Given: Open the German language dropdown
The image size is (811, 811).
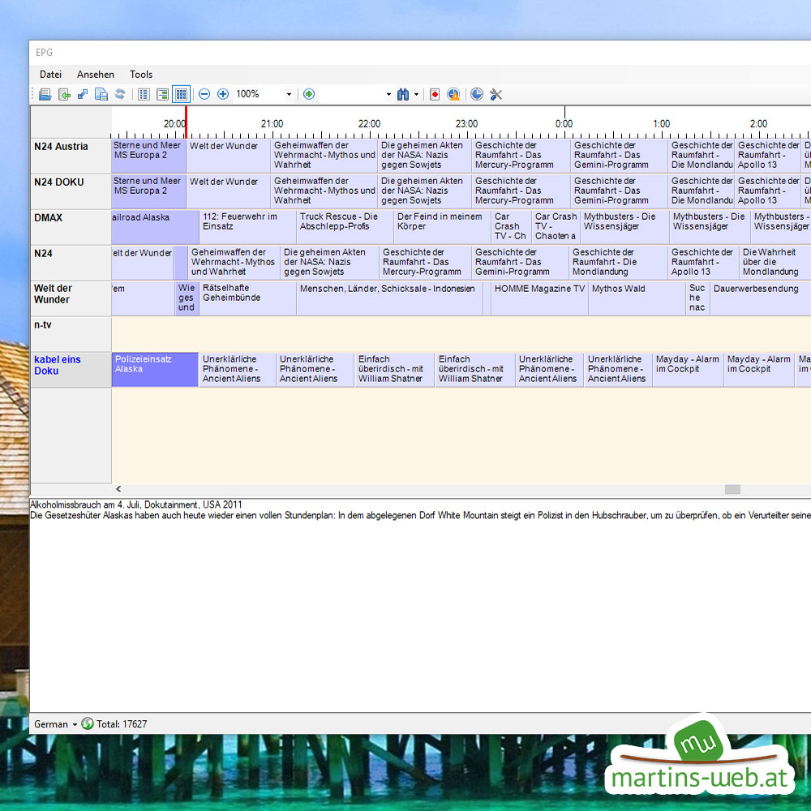Looking at the screenshot, I should (55, 724).
